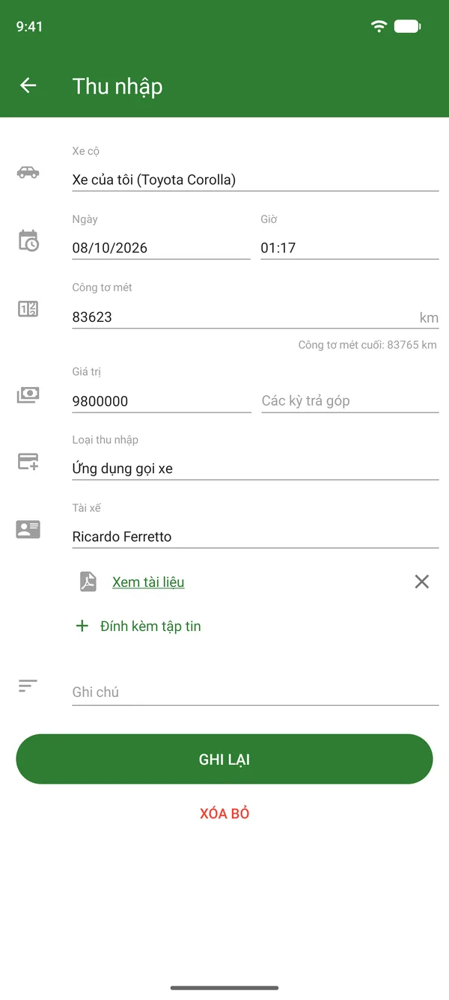Click the car vehicle icon
The height and width of the screenshot is (1000, 449).
tap(28, 172)
